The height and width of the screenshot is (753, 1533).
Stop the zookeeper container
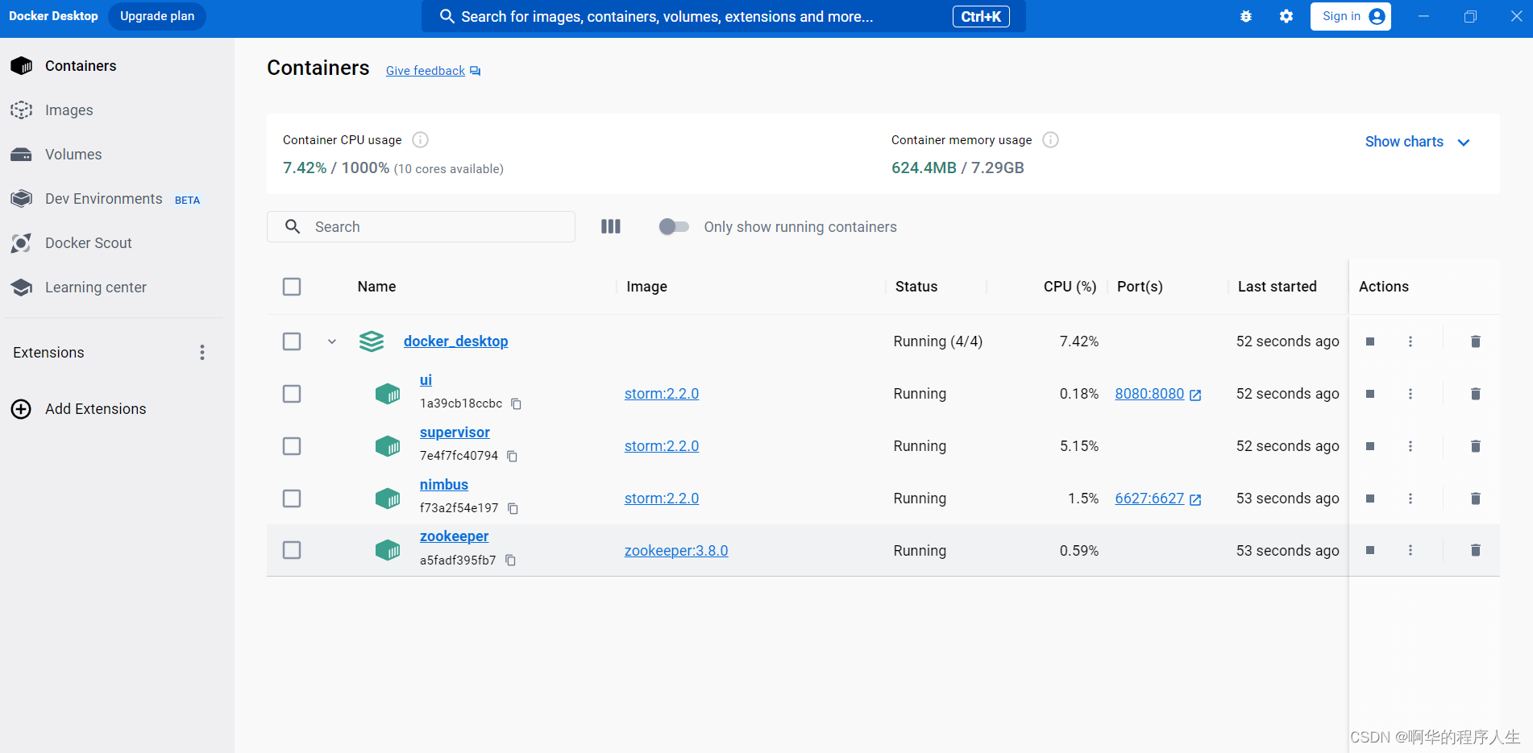1370,550
